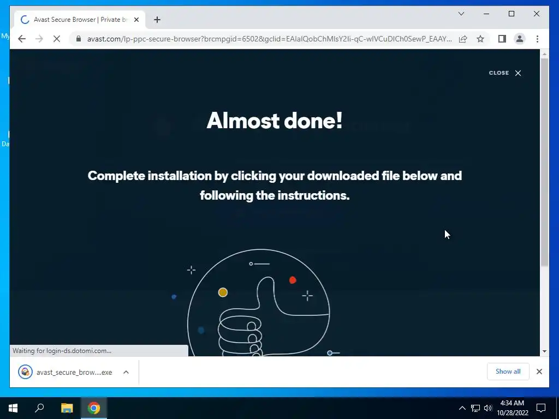Minimize the browser window
Image resolution: width=559 pixels, height=419 pixels.
coord(486,14)
